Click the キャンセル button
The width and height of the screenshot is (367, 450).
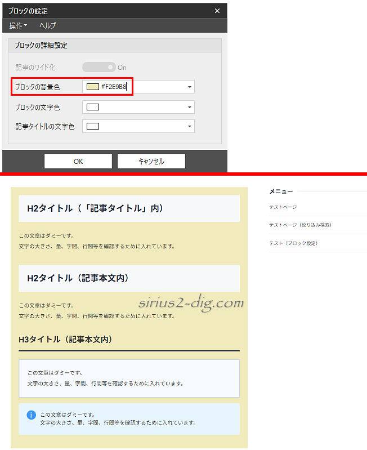tap(151, 161)
